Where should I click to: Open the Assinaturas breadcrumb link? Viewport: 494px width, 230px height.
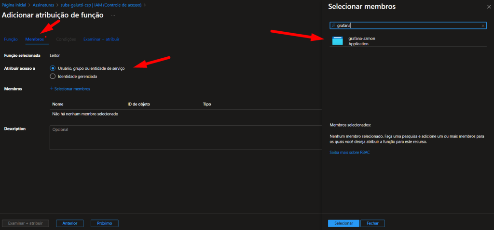click(x=43, y=4)
